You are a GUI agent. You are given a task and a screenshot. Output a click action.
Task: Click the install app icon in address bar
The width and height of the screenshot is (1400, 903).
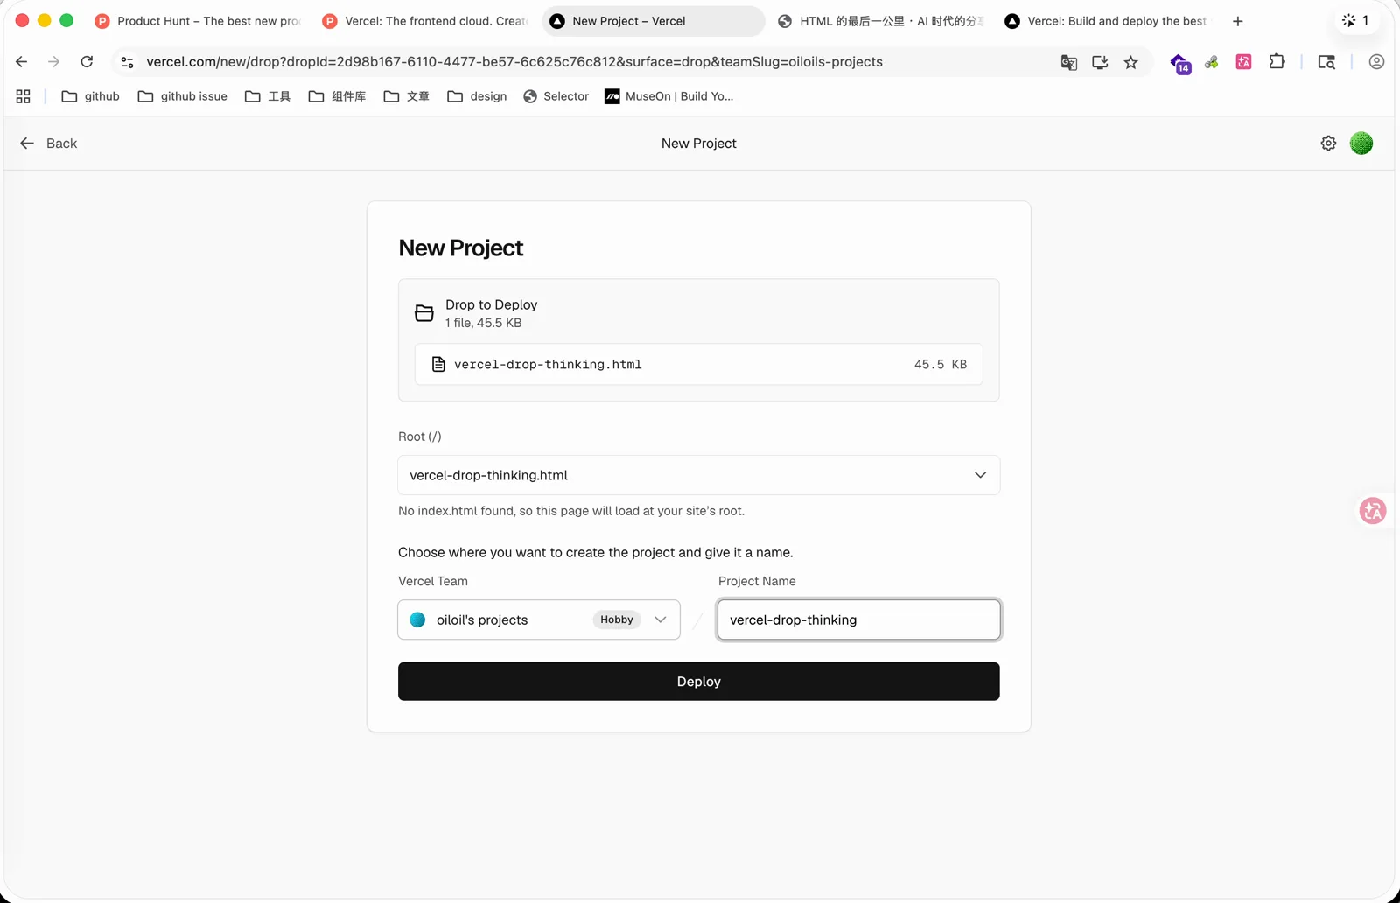coord(1100,62)
